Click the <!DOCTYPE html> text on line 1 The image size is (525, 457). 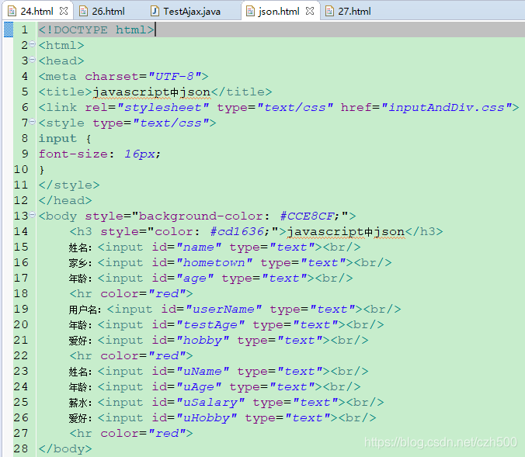(x=96, y=29)
